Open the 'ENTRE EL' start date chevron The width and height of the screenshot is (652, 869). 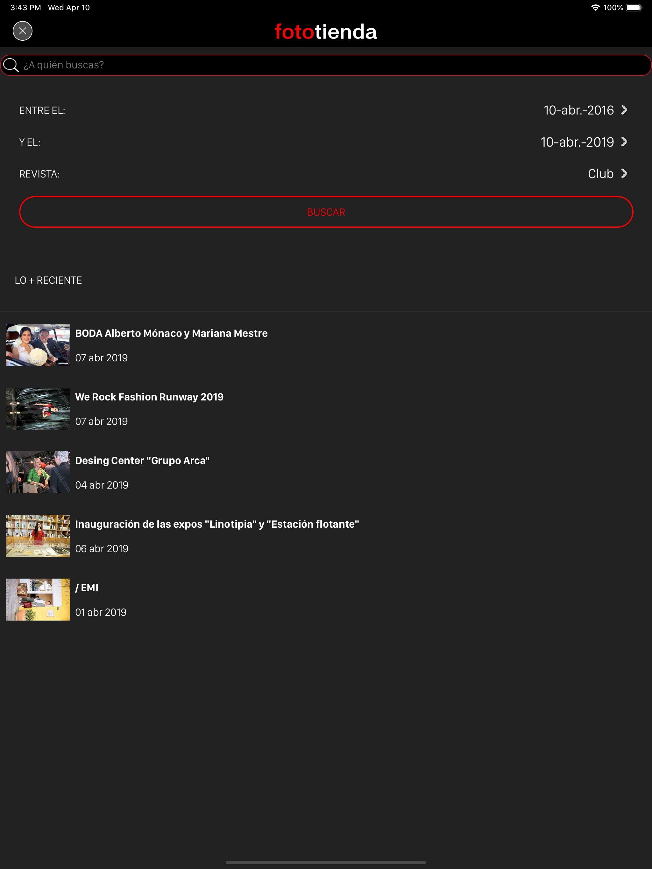point(624,110)
